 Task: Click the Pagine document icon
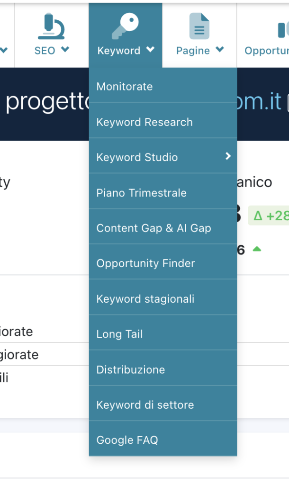pos(199,26)
